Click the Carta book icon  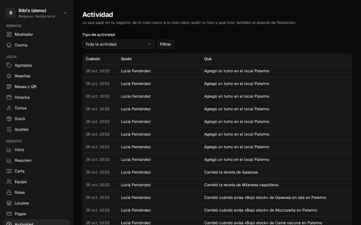(9, 171)
